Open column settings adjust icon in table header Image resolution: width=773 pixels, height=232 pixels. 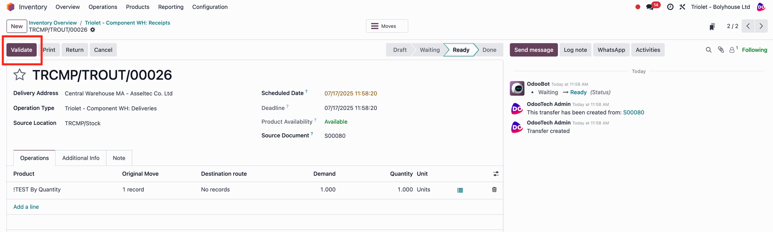click(x=496, y=174)
